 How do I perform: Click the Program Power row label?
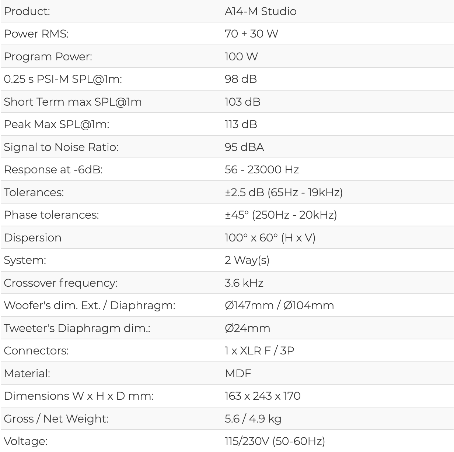point(48,57)
